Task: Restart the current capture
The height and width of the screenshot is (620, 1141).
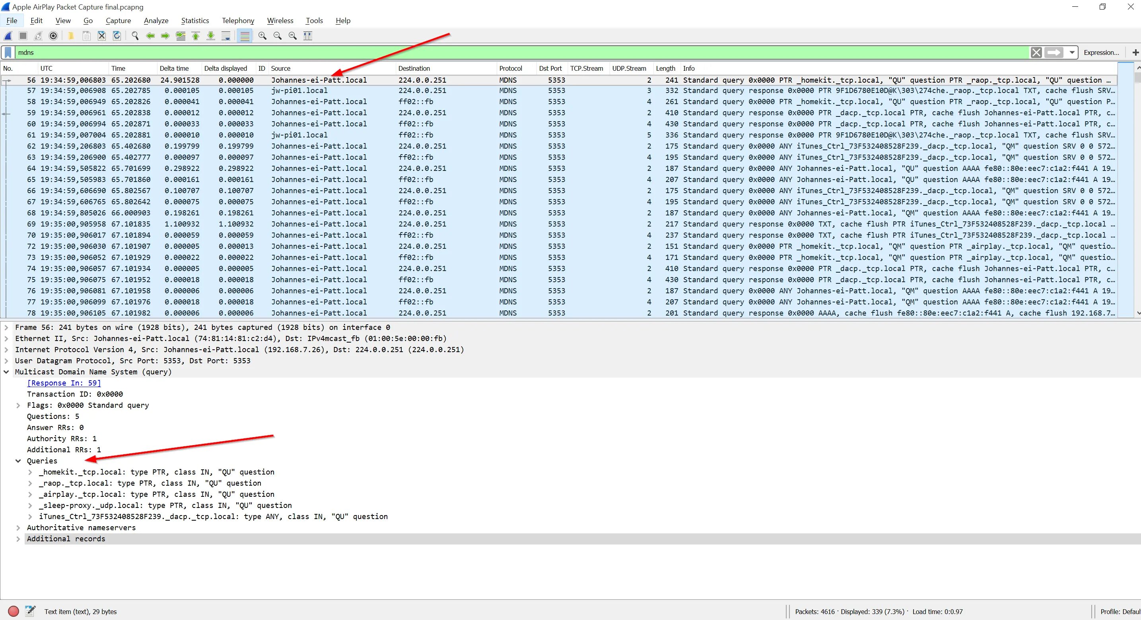Action: 38,36
